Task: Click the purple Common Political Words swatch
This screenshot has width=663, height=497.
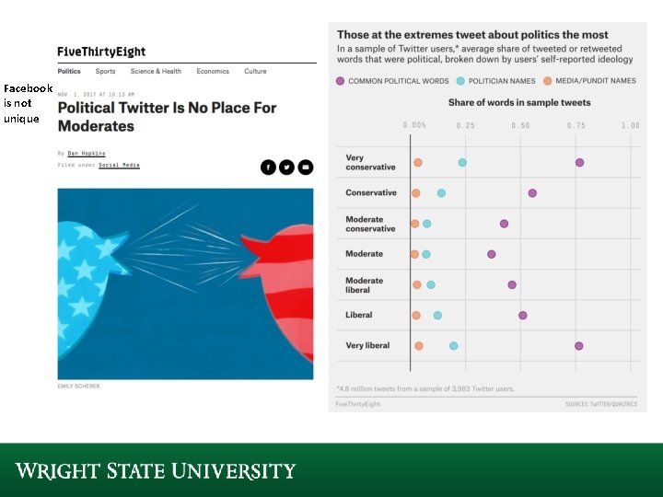Action: pyautogui.click(x=341, y=81)
